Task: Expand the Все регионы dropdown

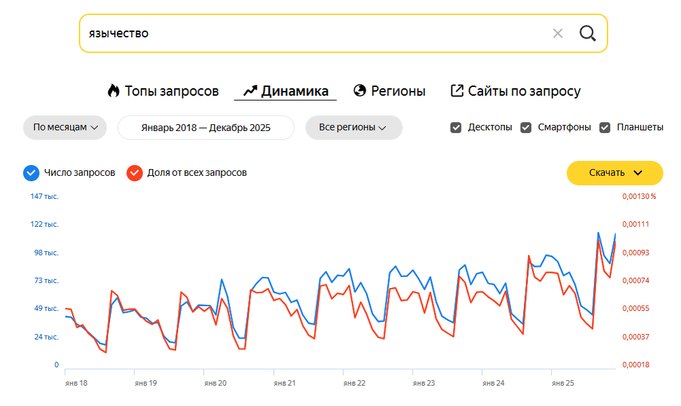Action: click(353, 128)
